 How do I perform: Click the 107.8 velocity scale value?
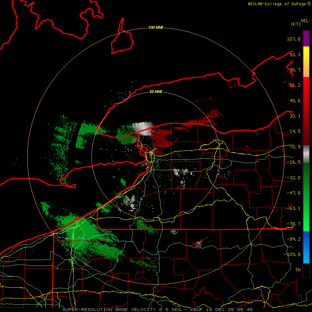(294, 39)
